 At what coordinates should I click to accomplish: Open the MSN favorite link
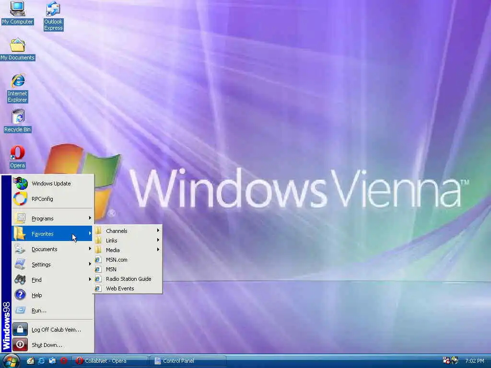128,269
